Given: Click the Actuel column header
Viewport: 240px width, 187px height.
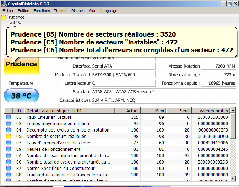Looking at the screenshot, I should pyautogui.click(x=128, y=111).
